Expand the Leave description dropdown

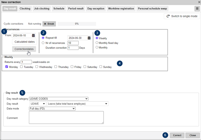click(x=78, y=104)
